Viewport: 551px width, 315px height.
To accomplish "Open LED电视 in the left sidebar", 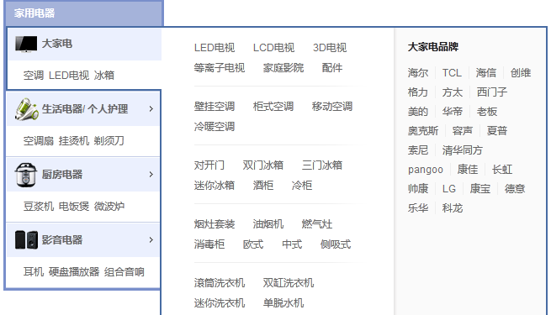I will tap(69, 75).
